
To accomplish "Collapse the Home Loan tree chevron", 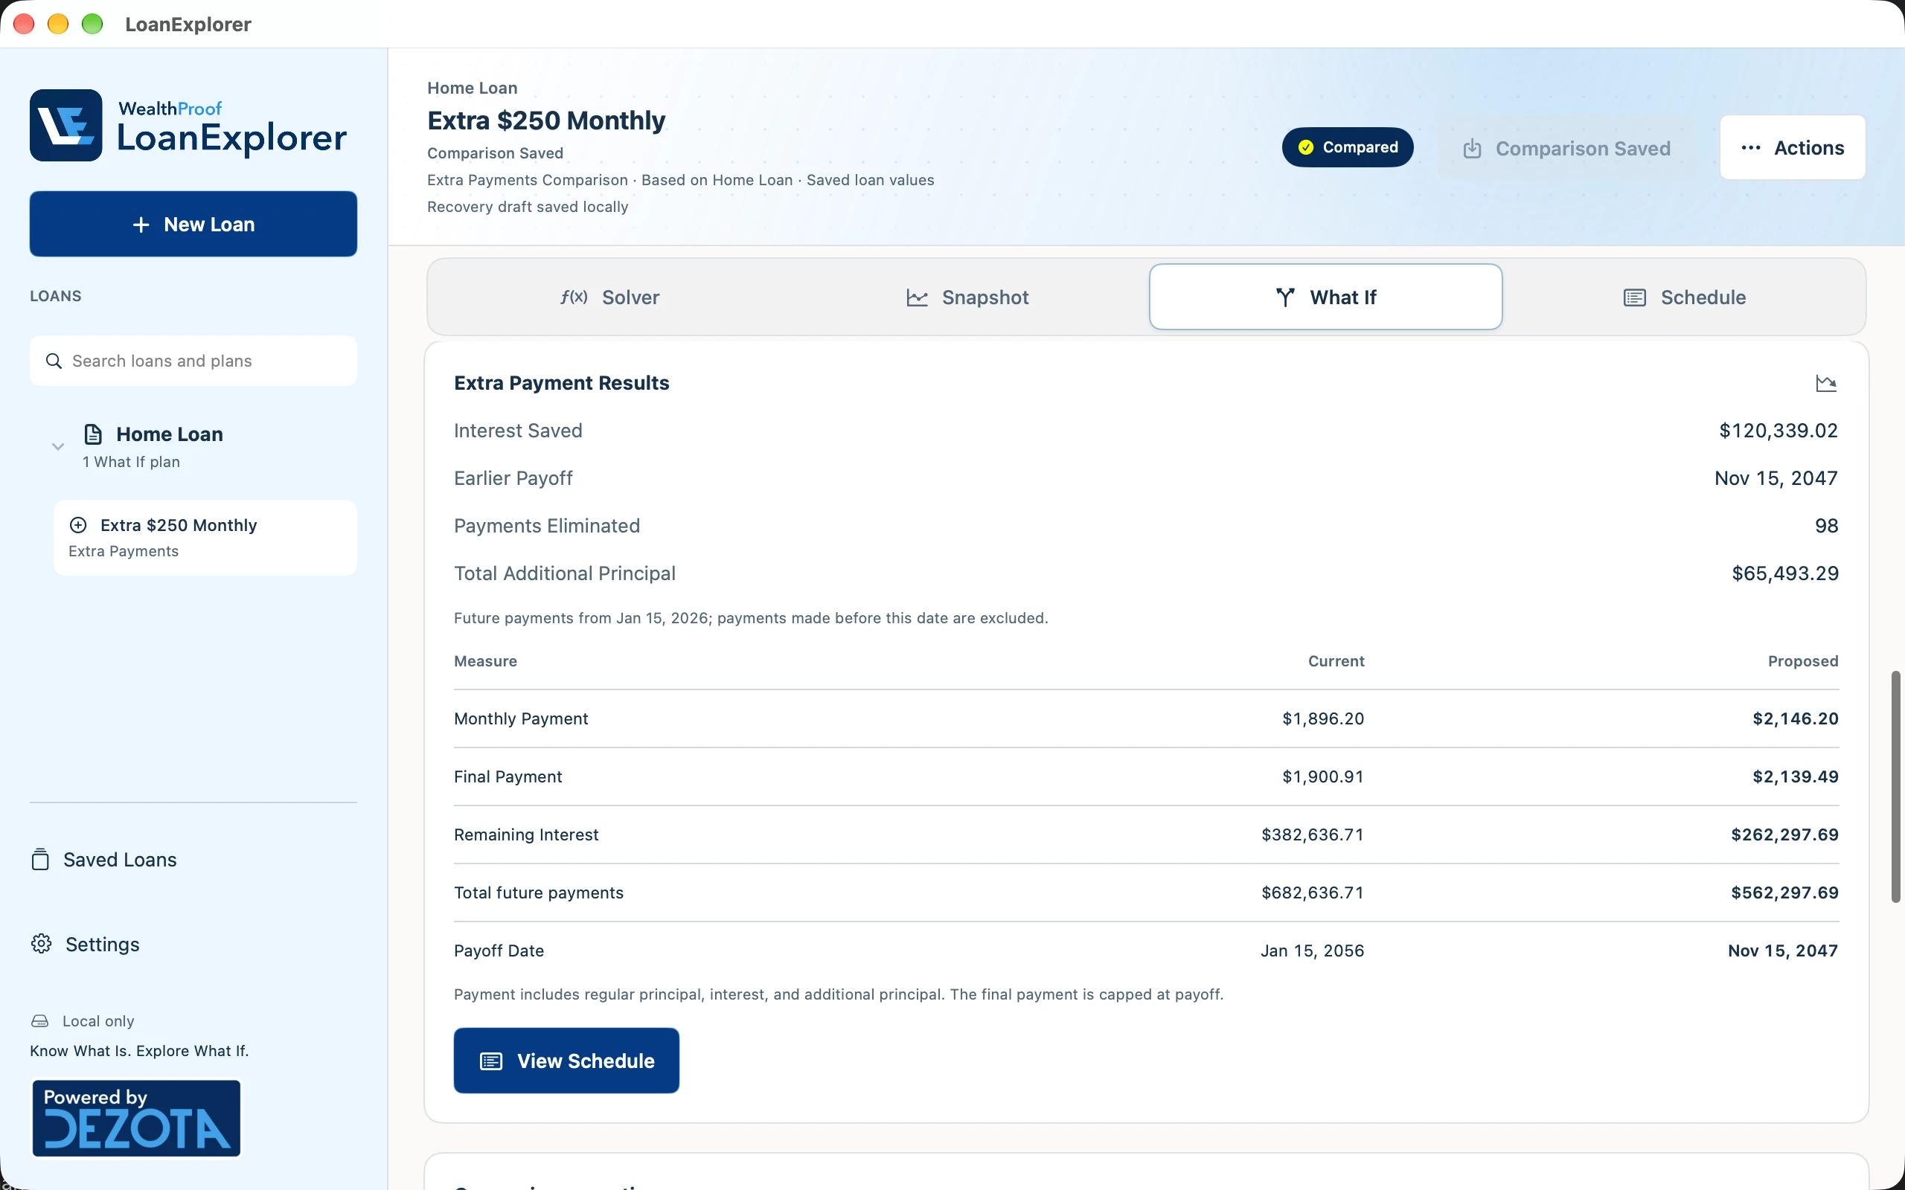I will 57,446.
